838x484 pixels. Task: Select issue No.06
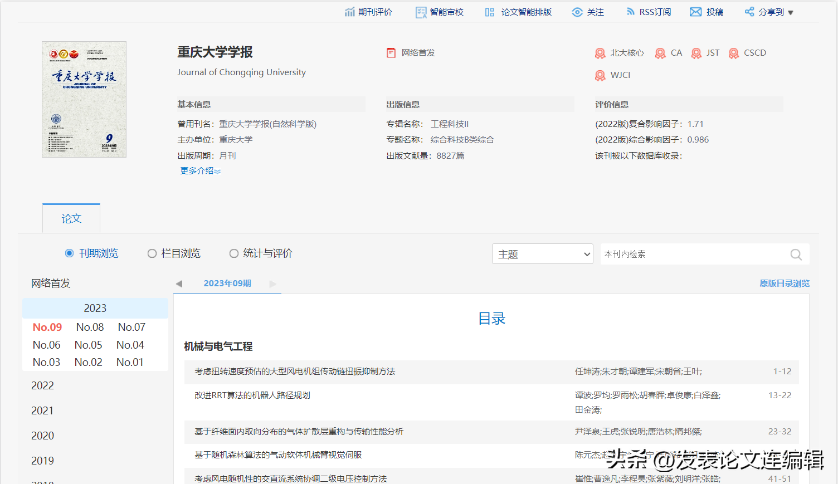click(46, 345)
